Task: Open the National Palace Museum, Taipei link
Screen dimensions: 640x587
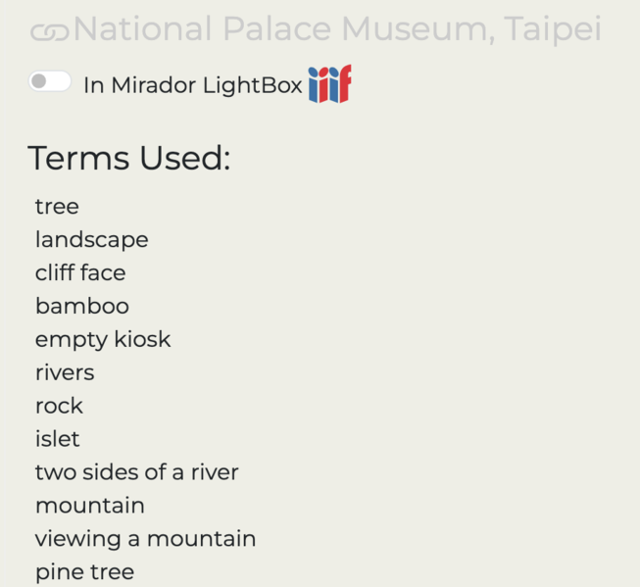Action: pyautogui.click(x=336, y=29)
